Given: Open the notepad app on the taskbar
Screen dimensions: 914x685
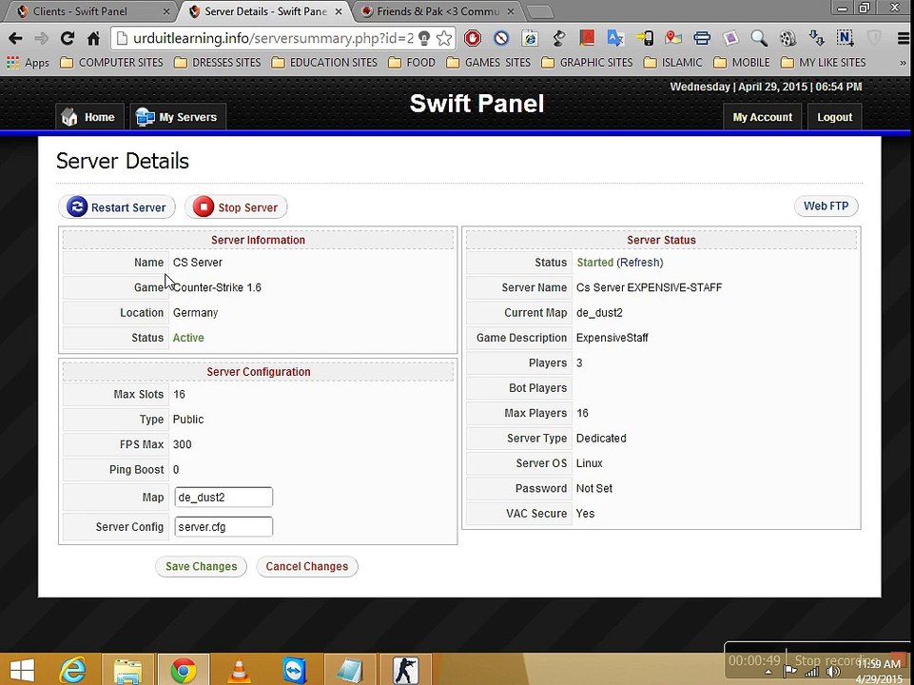Looking at the screenshot, I should [x=350, y=670].
